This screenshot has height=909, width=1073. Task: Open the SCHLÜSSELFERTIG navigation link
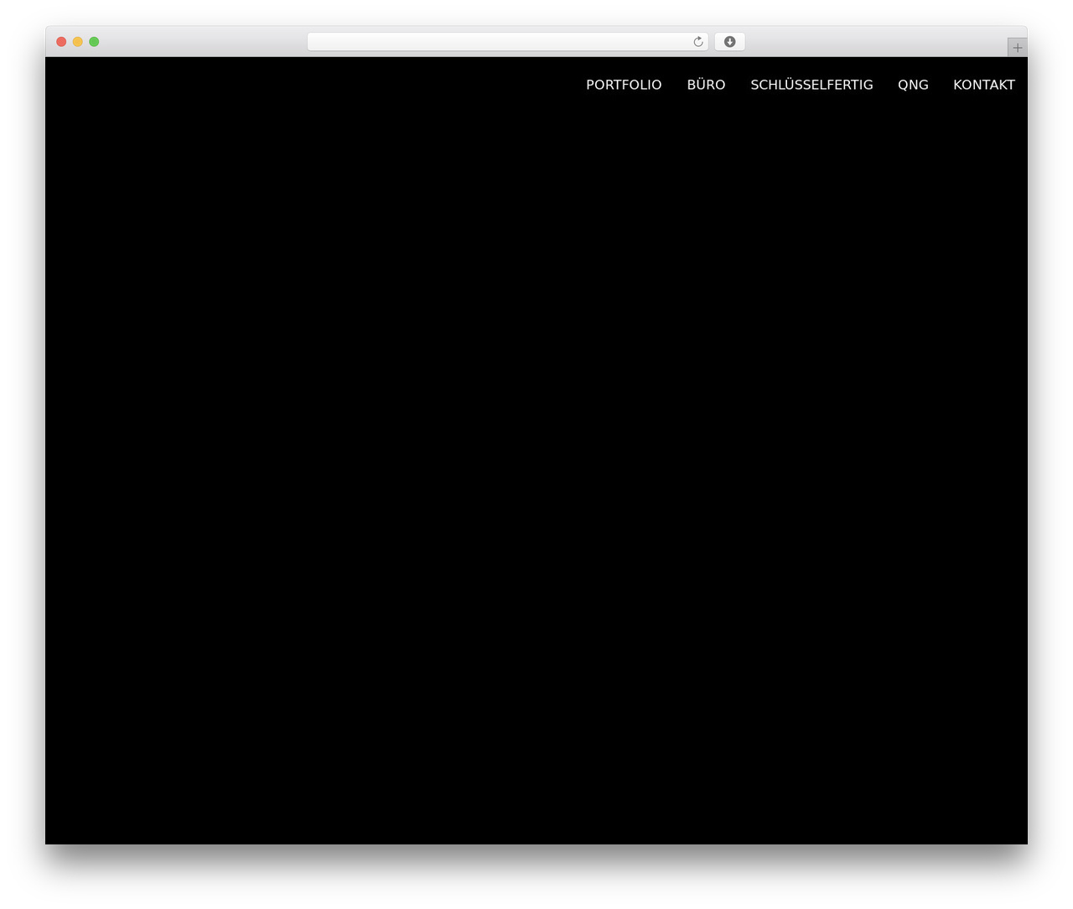(811, 85)
